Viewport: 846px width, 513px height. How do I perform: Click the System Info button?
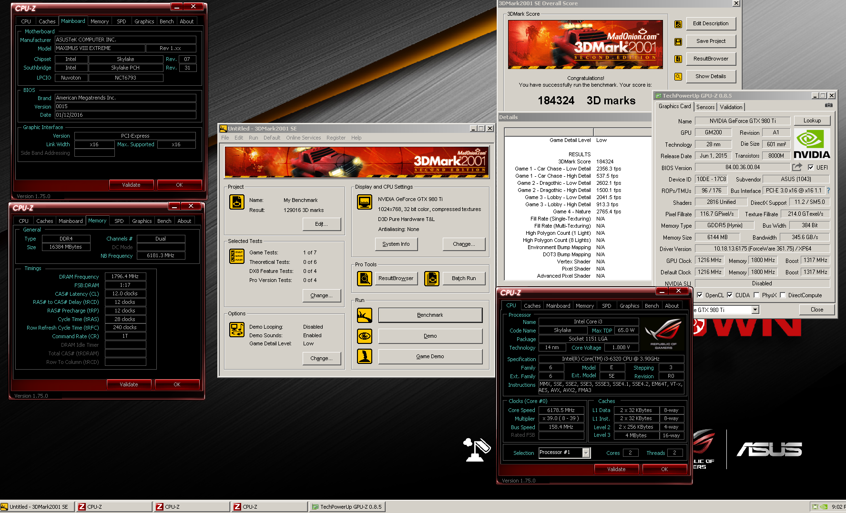point(396,244)
